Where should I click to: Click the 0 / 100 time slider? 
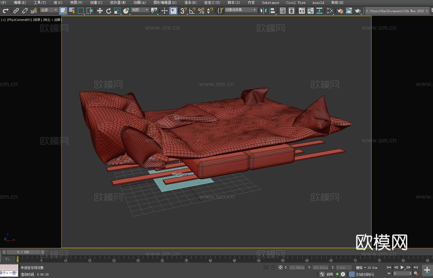pyautogui.click(x=23, y=252)
